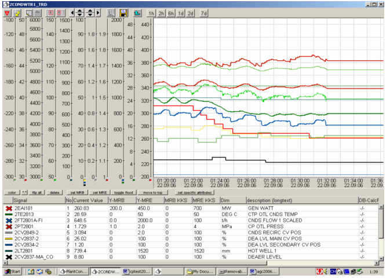Click the set MRB button
This screenshot has height=278, width=386.
pos(77,192)
